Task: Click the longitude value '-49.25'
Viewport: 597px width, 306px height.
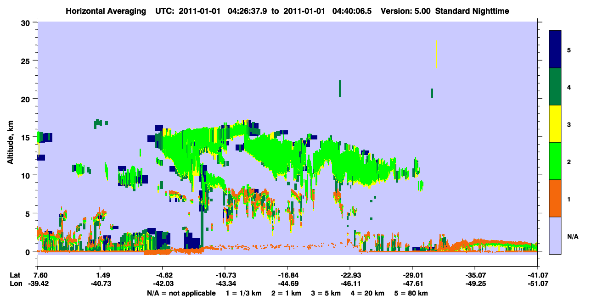Action: coord(475,284)
